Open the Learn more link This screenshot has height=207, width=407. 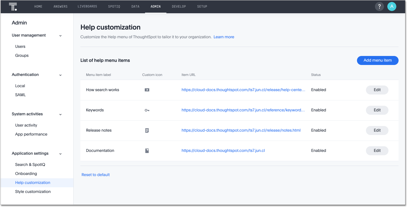(224, 37)
